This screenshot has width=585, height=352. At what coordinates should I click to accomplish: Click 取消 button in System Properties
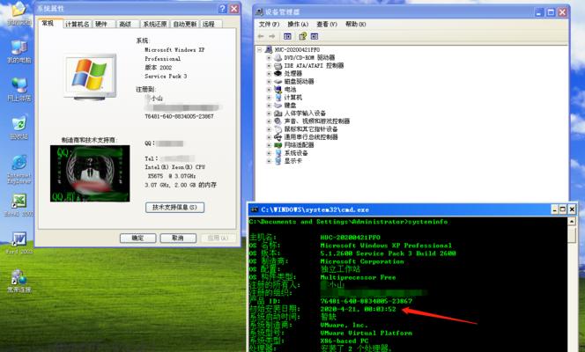point(178,238)
